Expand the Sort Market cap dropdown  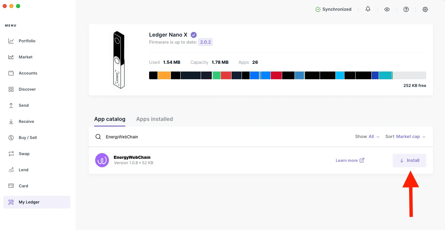coord(405,137)
